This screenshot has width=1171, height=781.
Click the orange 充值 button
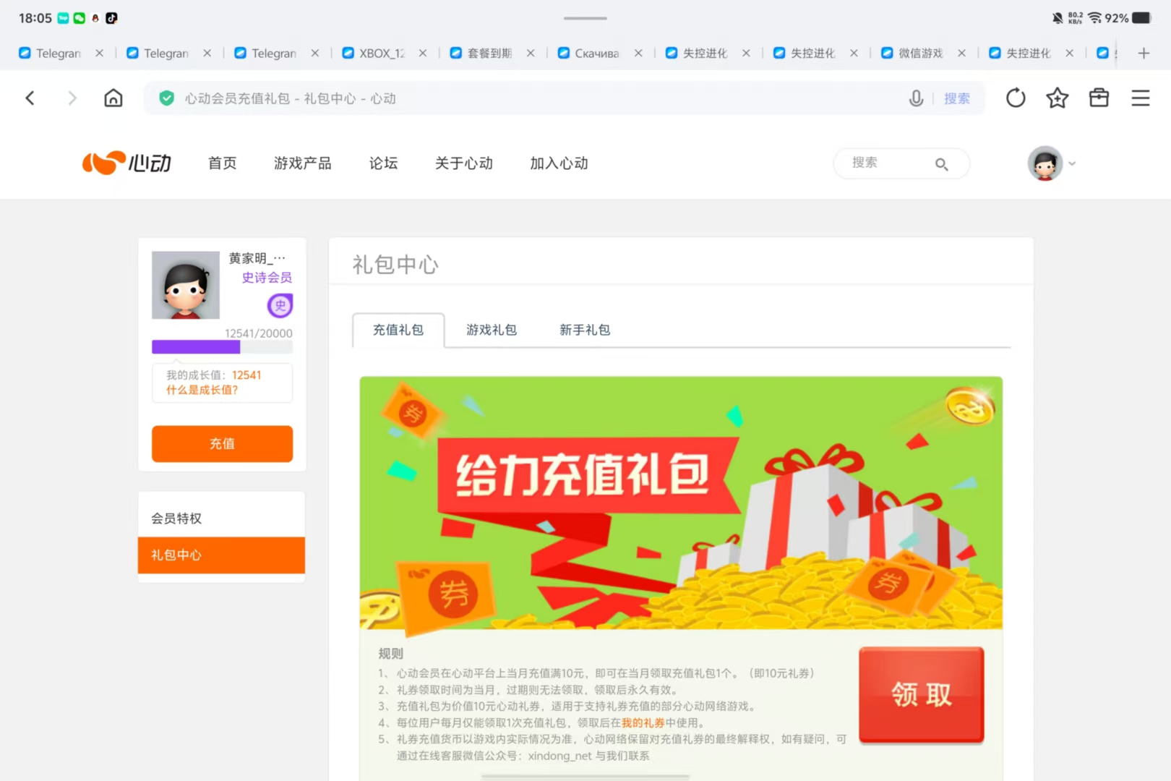pyautogui.click(x=222, y=443)
